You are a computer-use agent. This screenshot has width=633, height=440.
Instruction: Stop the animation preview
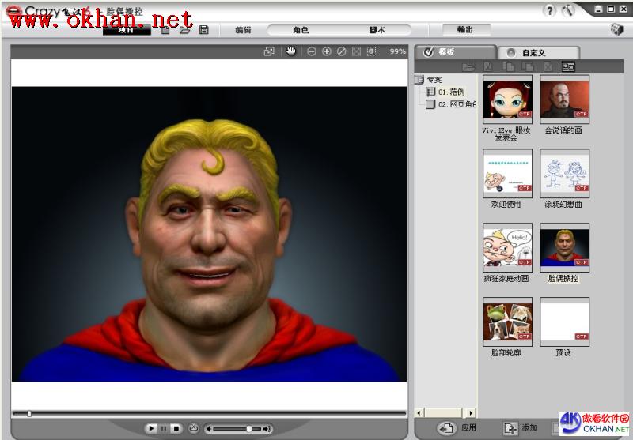[176, 428]
